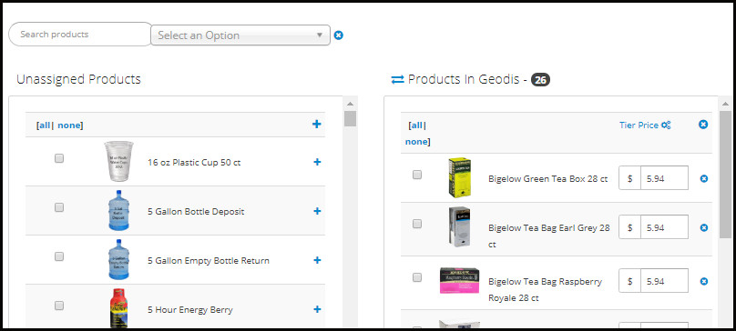Click the swap arrows icon beside Products In Geodis
This screenshot has width=736, height=331.
[397, 80]
